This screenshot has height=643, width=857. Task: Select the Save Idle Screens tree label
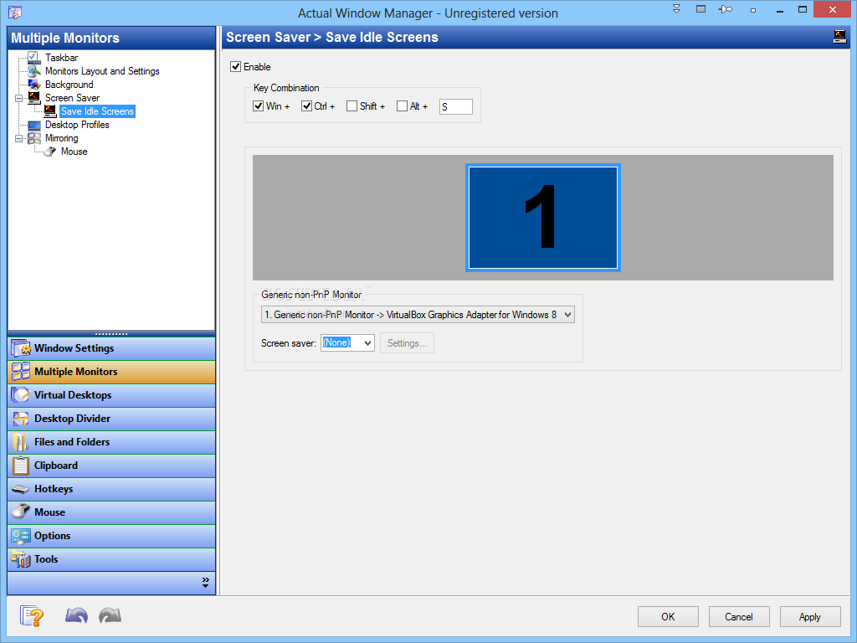97,111
